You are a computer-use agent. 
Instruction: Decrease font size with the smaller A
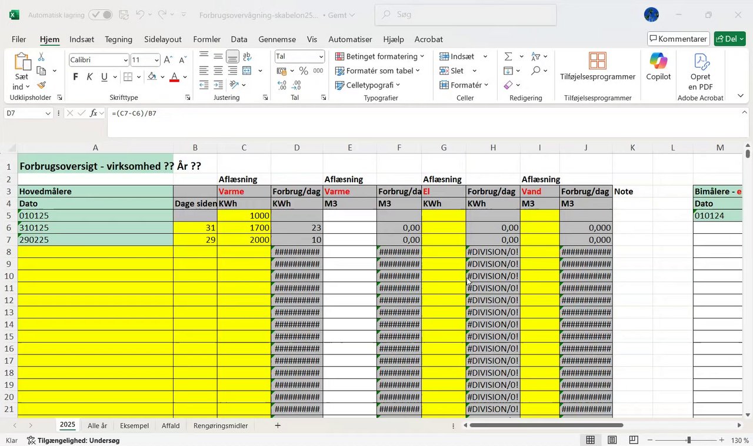182,60
